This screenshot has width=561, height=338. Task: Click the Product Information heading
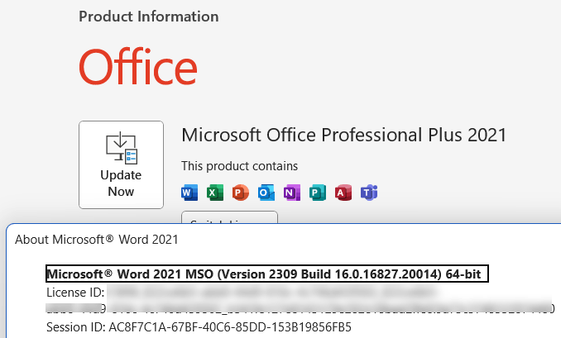(x=149, y=17)
